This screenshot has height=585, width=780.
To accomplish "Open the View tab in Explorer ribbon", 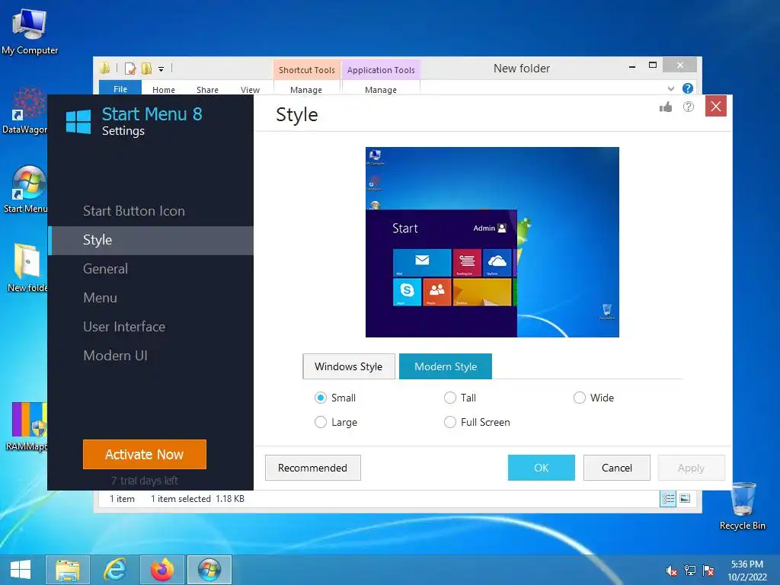I will click(250, 90).
